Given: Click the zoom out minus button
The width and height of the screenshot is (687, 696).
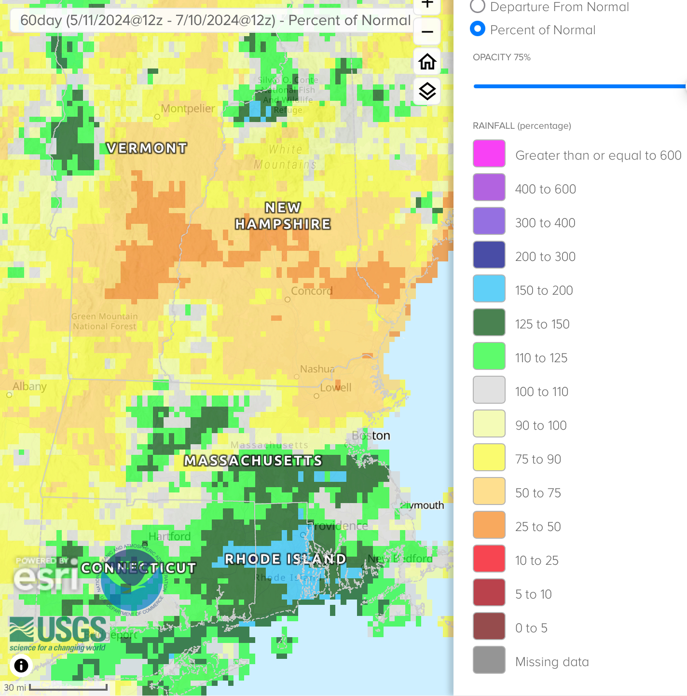Looking at the screenshot, I should point(427,32).
